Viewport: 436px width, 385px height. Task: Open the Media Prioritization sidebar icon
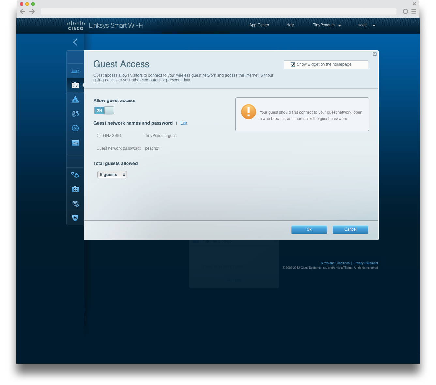pyautogui.click(x=75, y=114)
